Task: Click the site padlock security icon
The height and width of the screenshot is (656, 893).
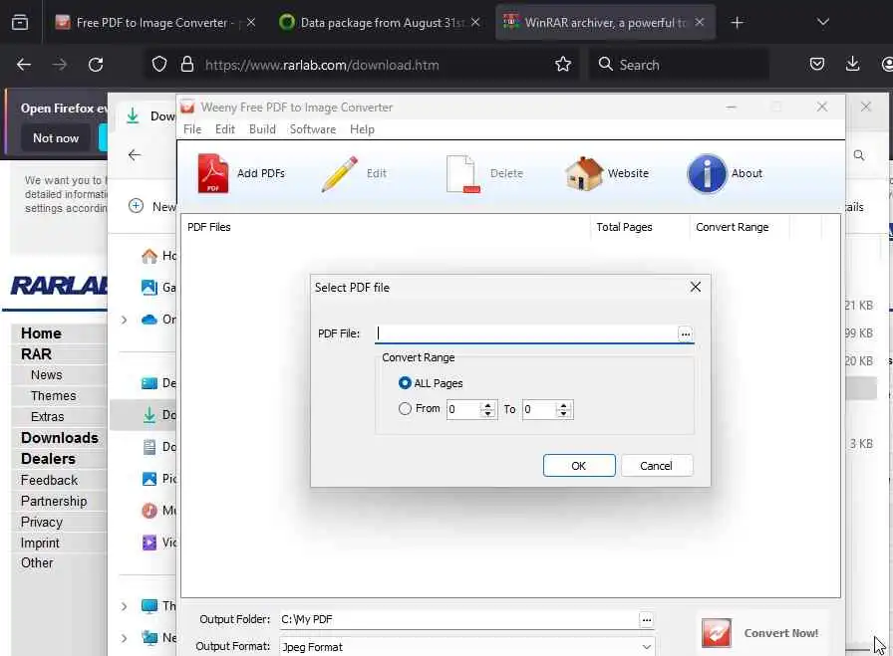Action: (186, 65)
